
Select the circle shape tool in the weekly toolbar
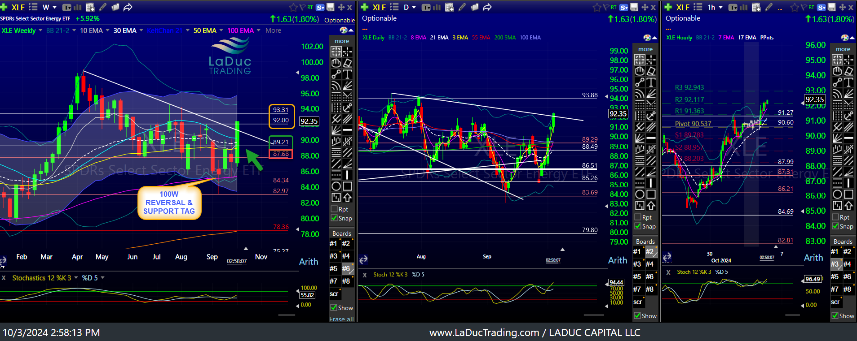pos(336,186)
